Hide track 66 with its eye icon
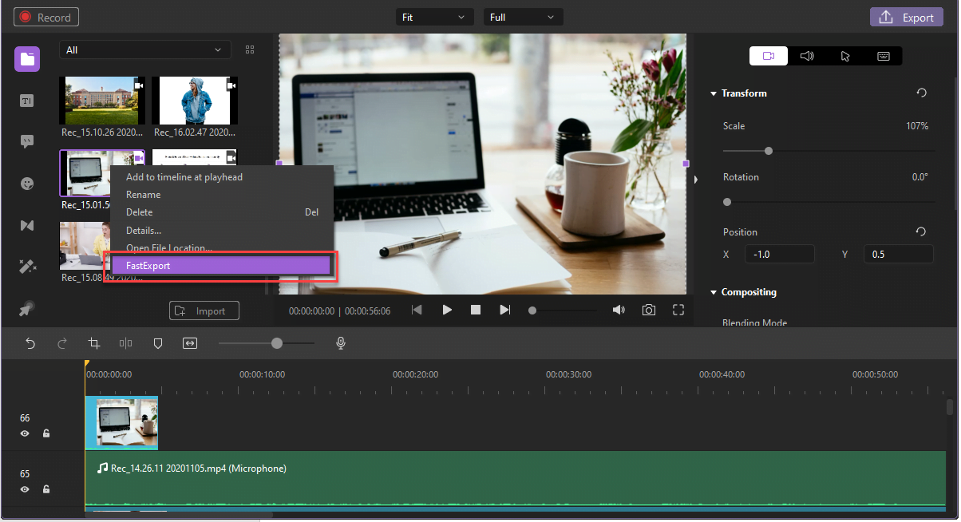The image size is (961, 522). tap(25, 433)
